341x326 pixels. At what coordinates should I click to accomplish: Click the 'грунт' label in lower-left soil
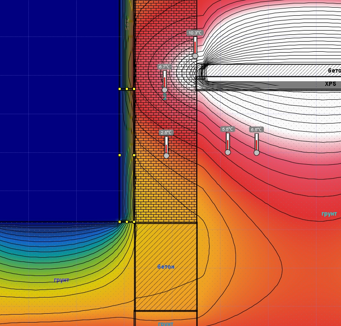tap(61, 280)
